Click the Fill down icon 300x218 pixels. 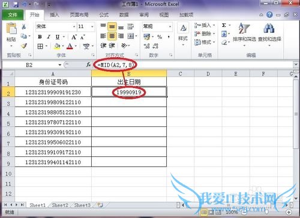224,34
